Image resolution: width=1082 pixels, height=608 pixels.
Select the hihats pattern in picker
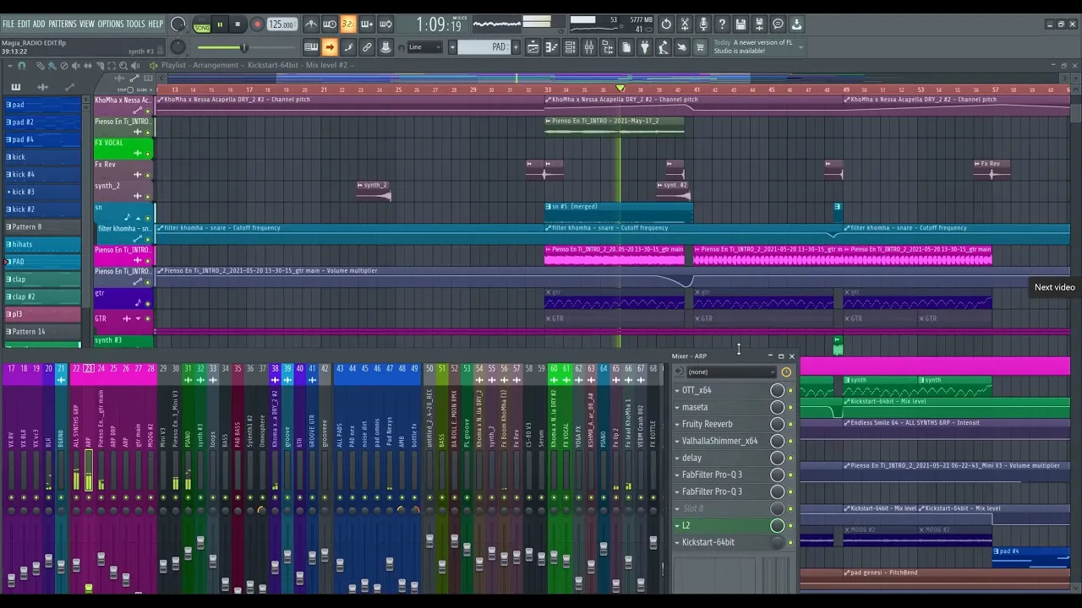click(x=42, y=244)
